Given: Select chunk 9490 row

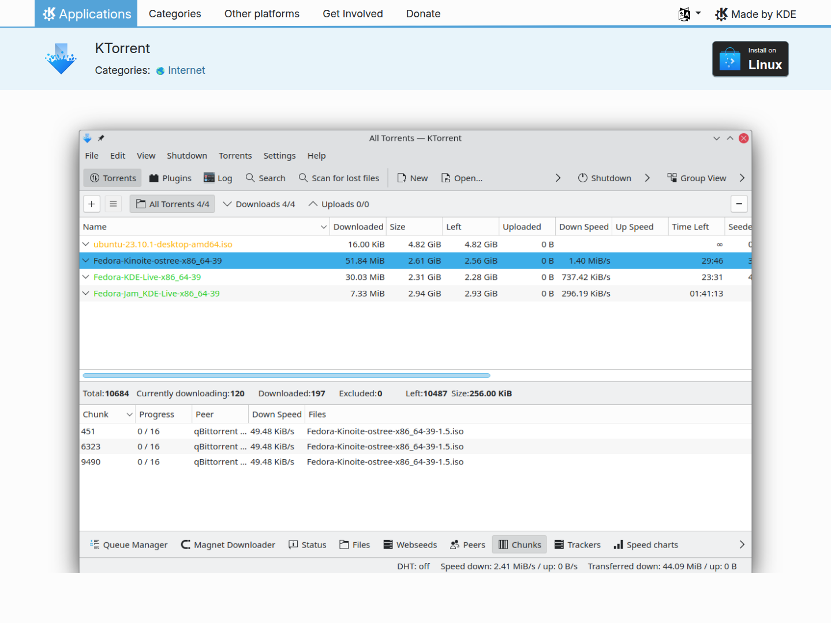Looking at the screenshot, I should pyautogui.click(x=415, y=462).
